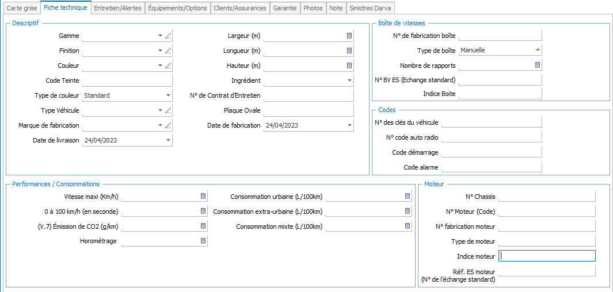This screenshot has width=613, height=292.
Task: Open the Entretien/Alertes tab
Action: pos(117,8)
